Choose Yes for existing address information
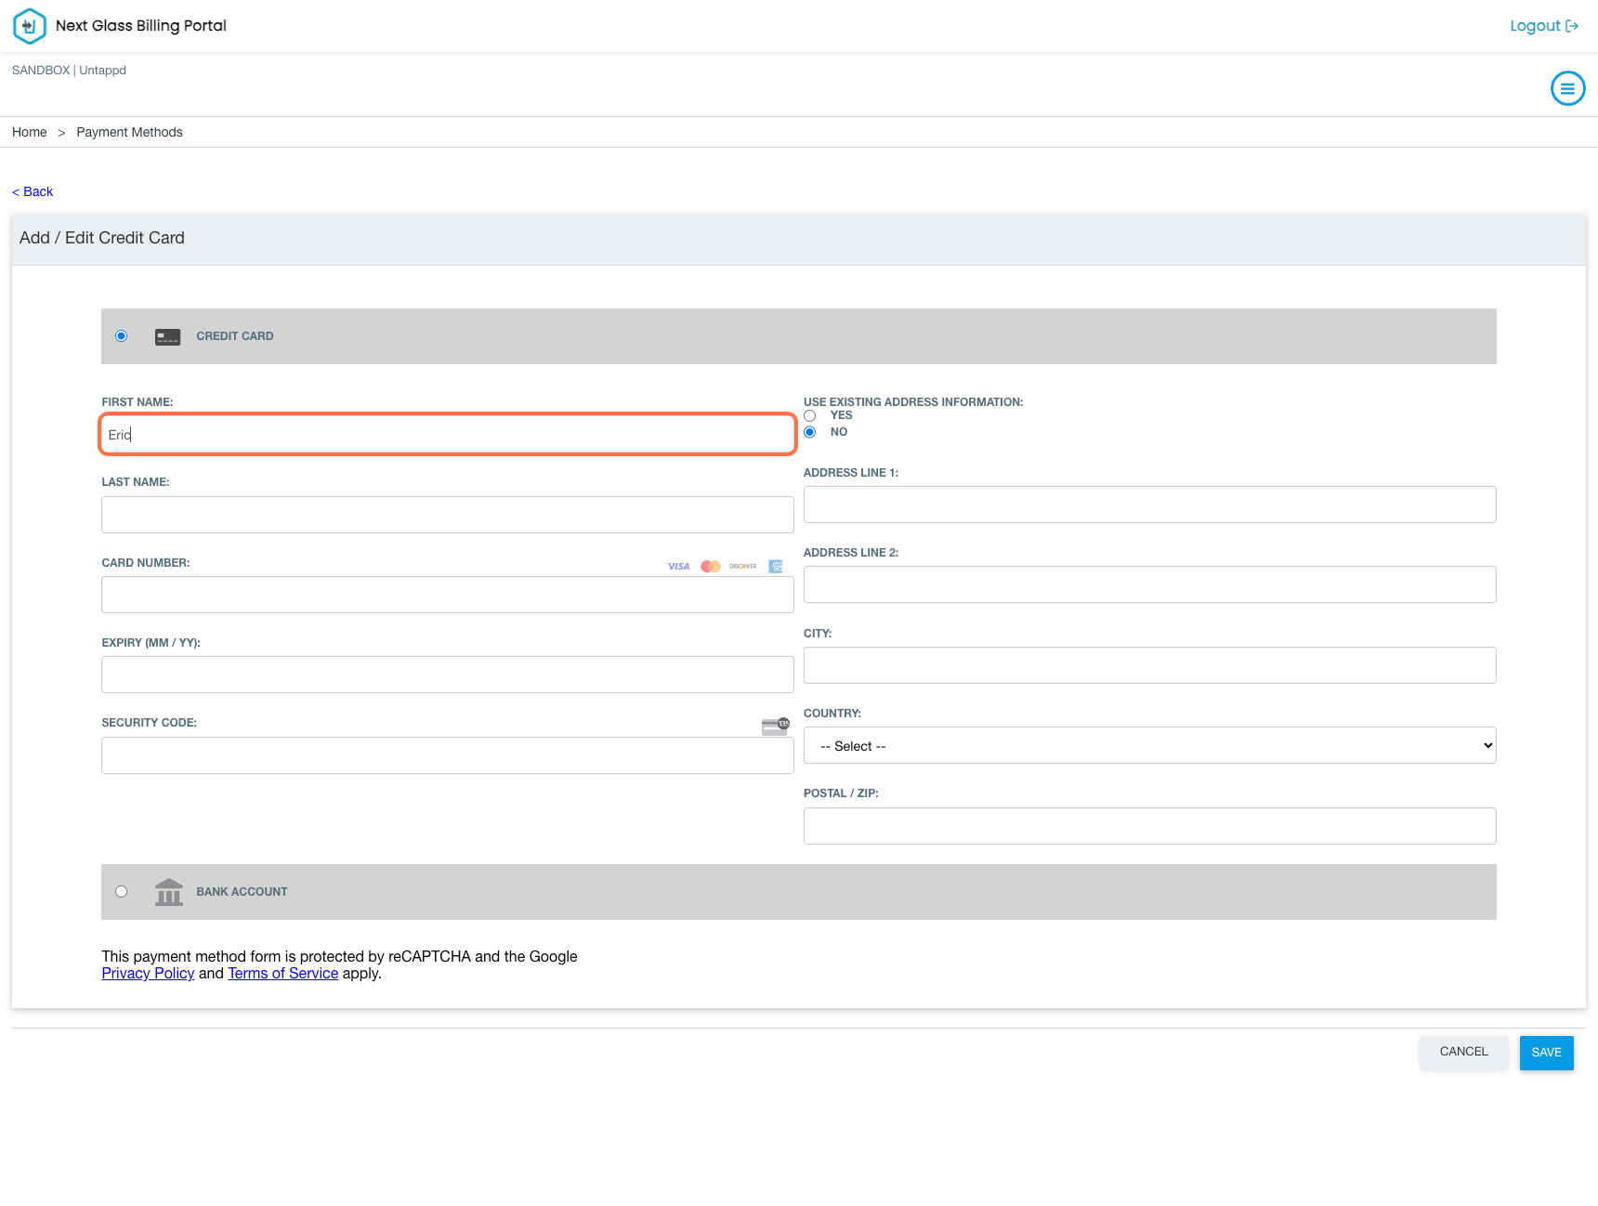Screen dimensions: 1598x1206 810,416
